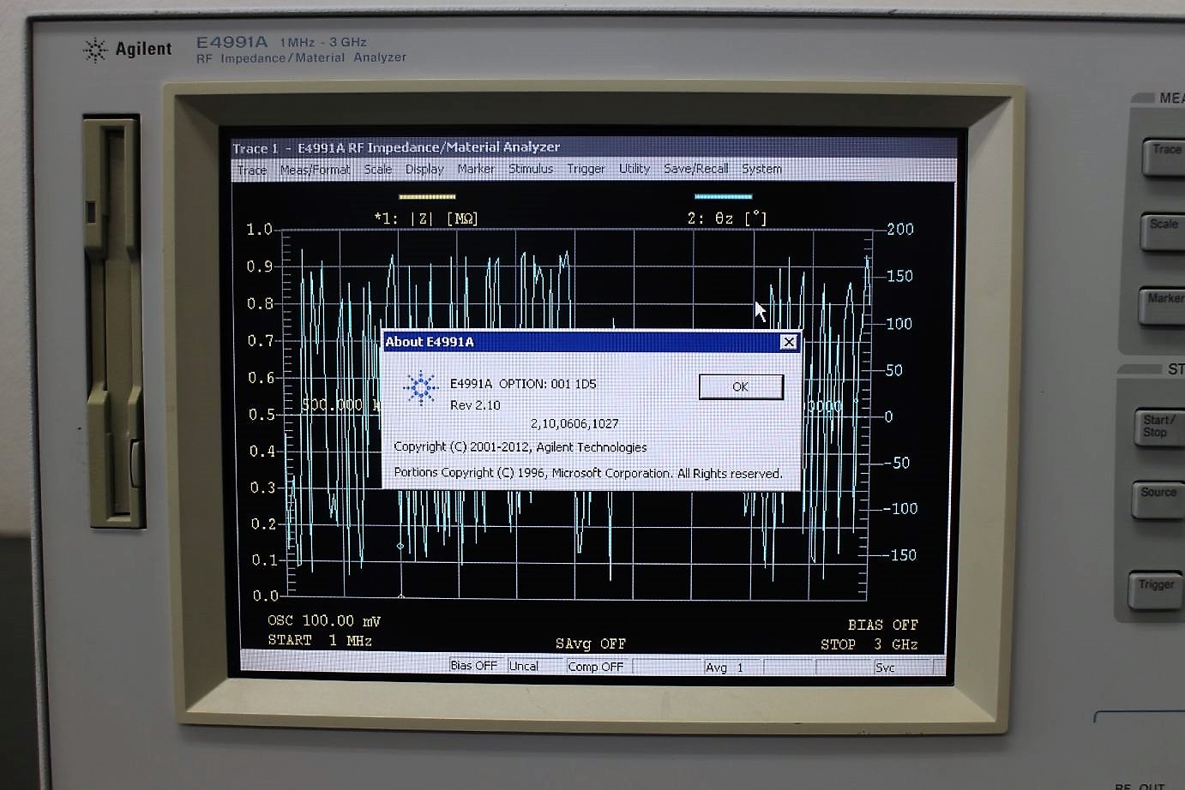This screenshot has width=1185, height=790.
Task: Click the Copyright 2001-2012 Agilent Technologies text
Action: (520, 447)
